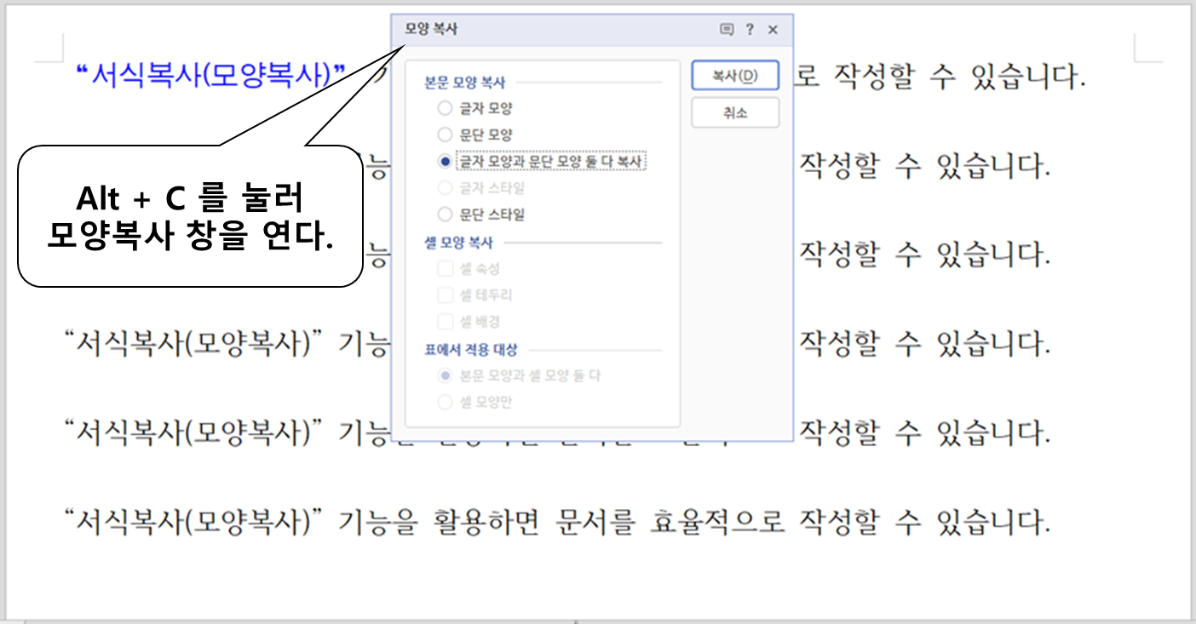Click the 모양 복사 dialog title bar
1196x624 pixels.
[592, 30]
